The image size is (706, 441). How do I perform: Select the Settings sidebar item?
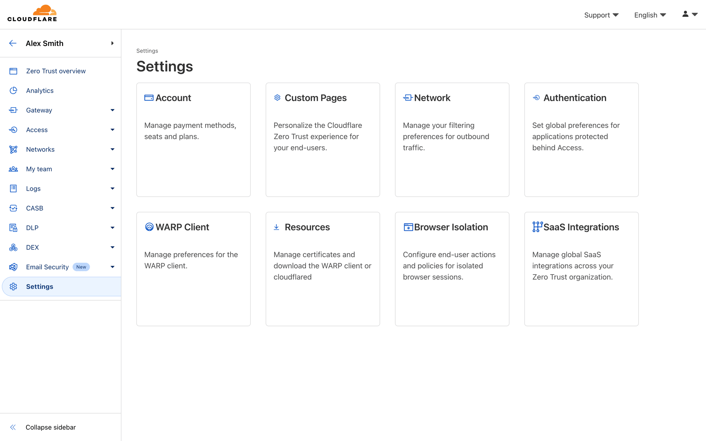click(62, 287)
